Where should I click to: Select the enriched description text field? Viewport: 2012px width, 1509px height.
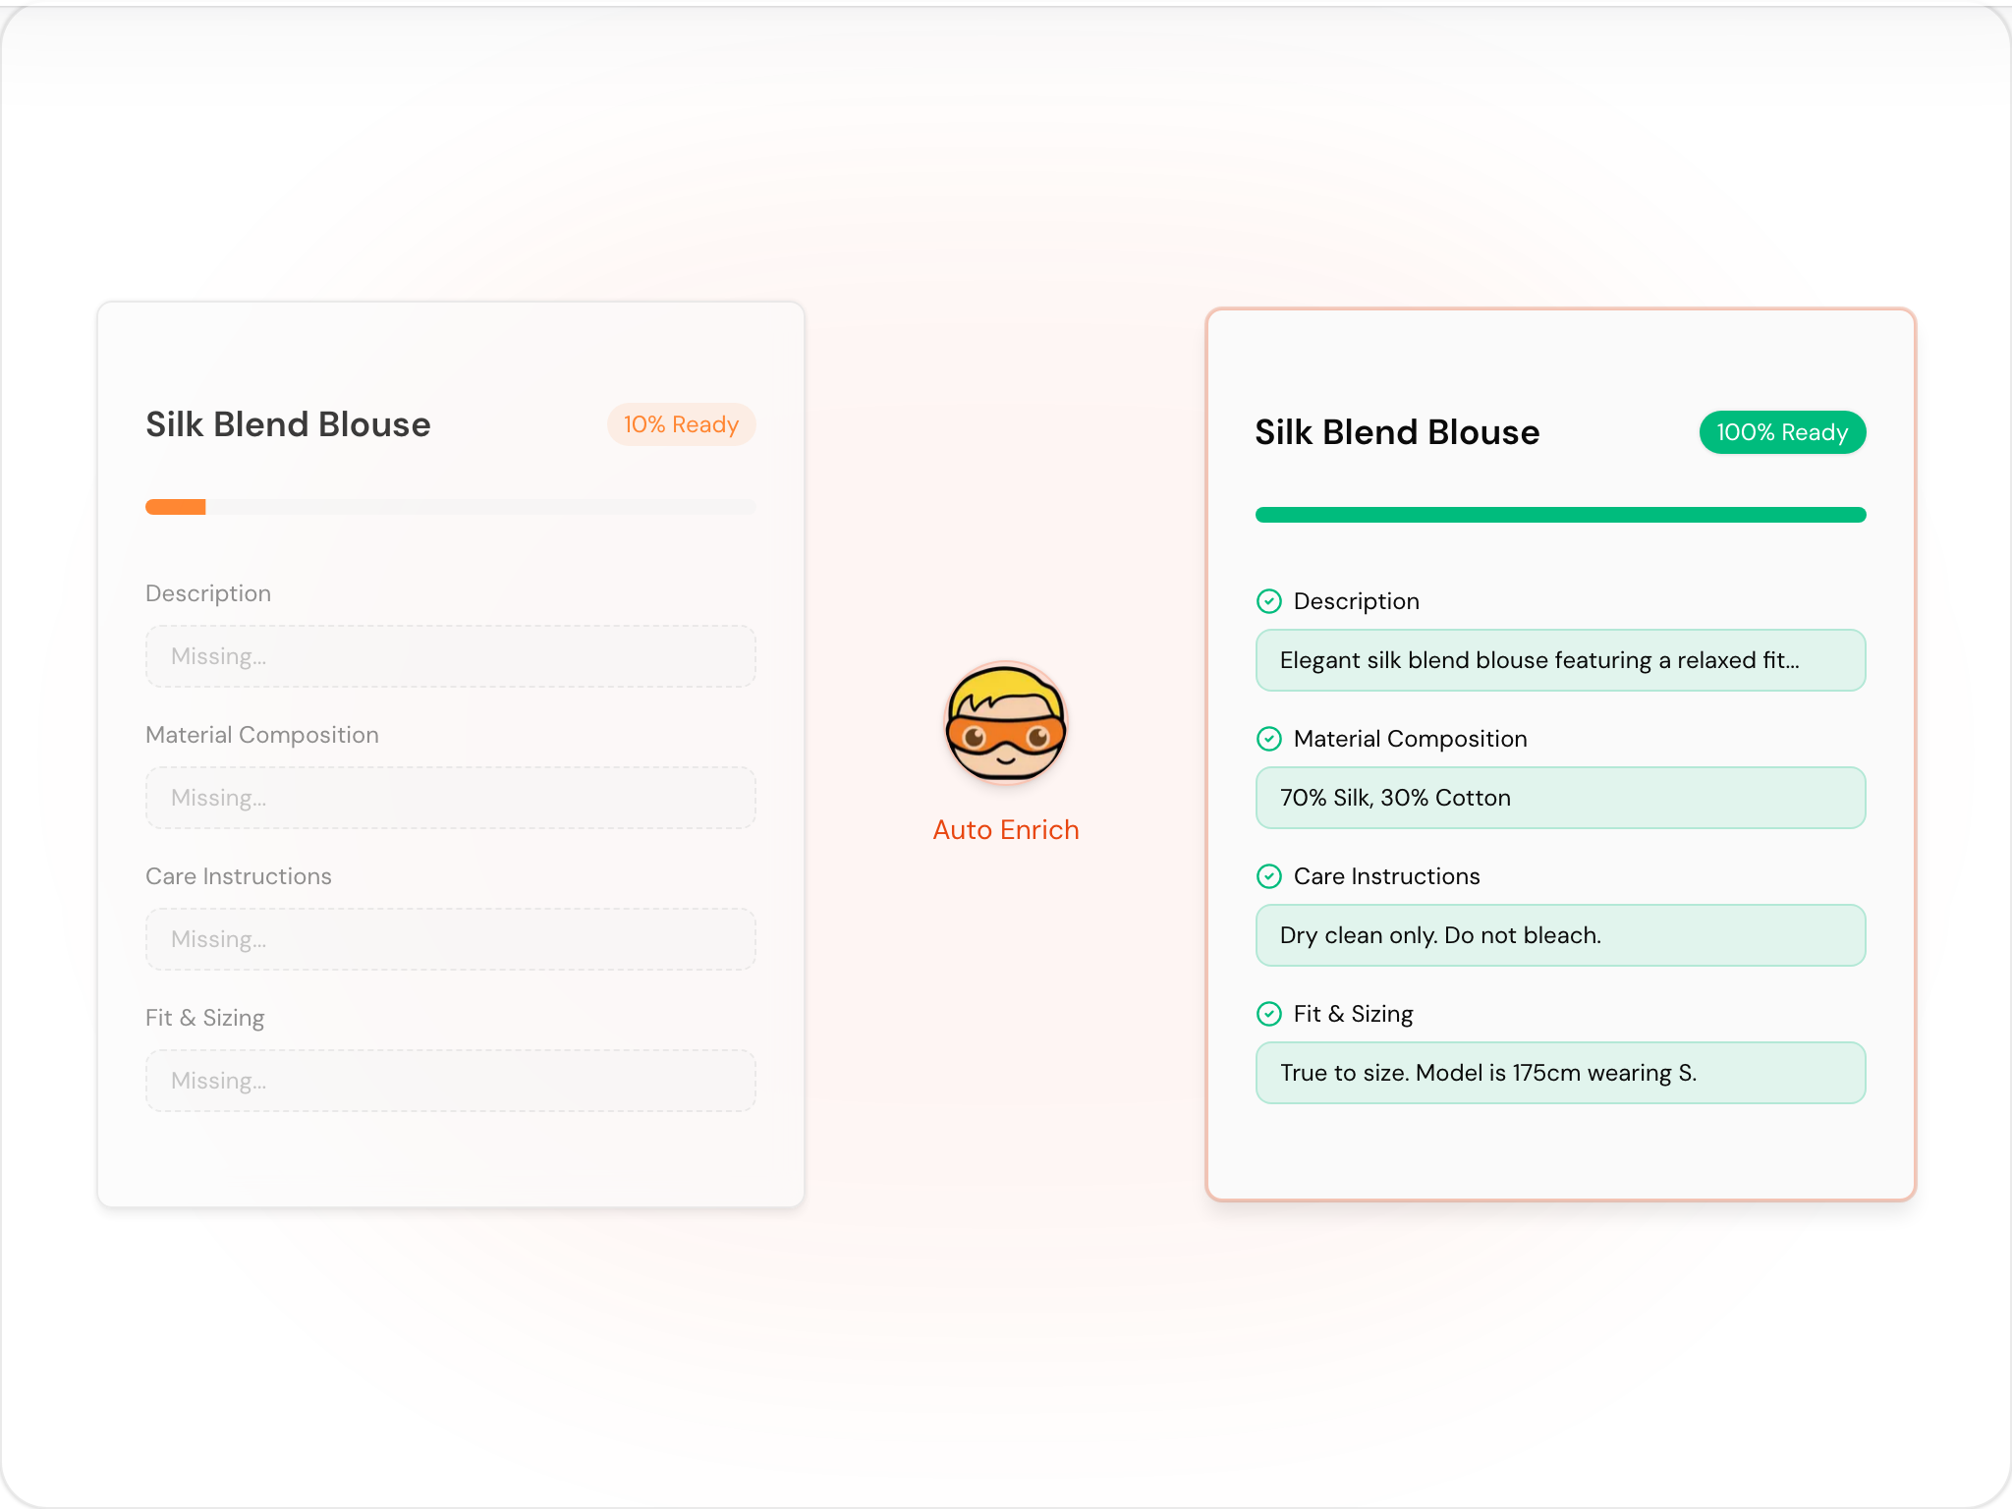[1560, 660]
